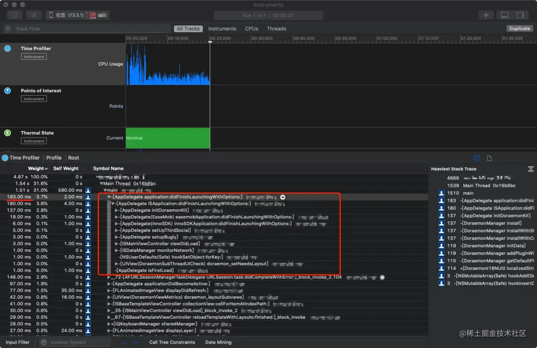
Task: Add instrument with the plus button
Action: [x=486, y=15]
